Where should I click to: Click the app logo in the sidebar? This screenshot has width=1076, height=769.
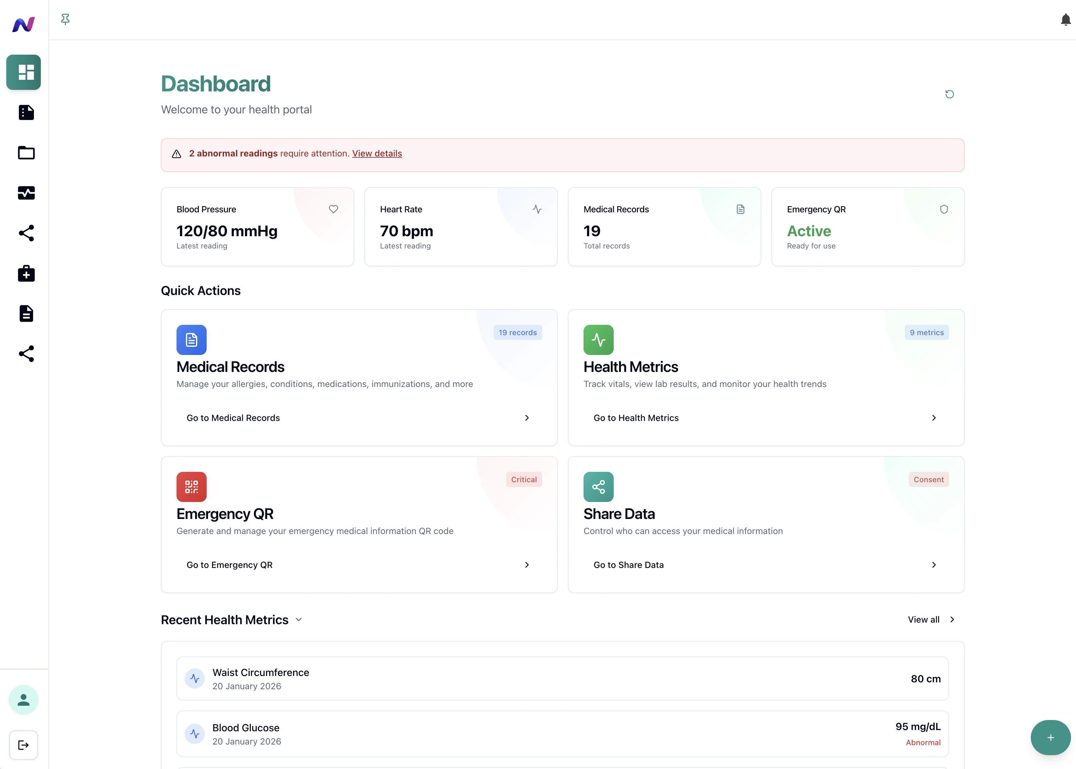coord(24,24)
